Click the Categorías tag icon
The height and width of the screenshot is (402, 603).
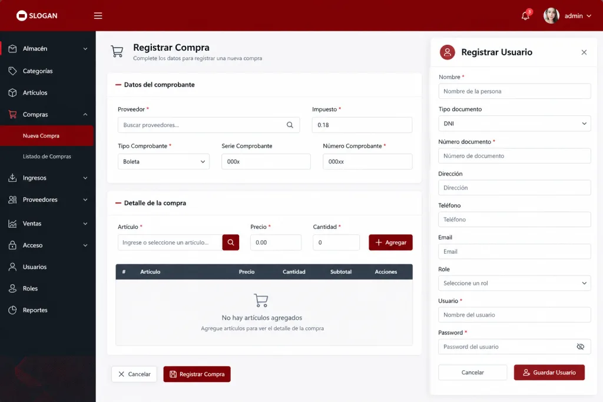(x=13, y=71)
